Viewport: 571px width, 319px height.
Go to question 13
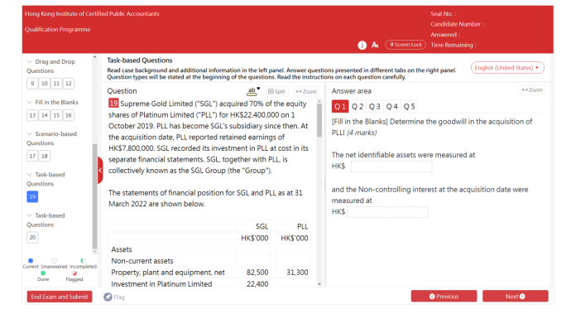[x=32, y=115]
